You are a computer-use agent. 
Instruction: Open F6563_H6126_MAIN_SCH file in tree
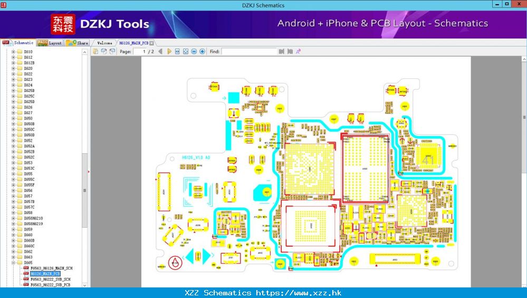[x=51, y=268]
